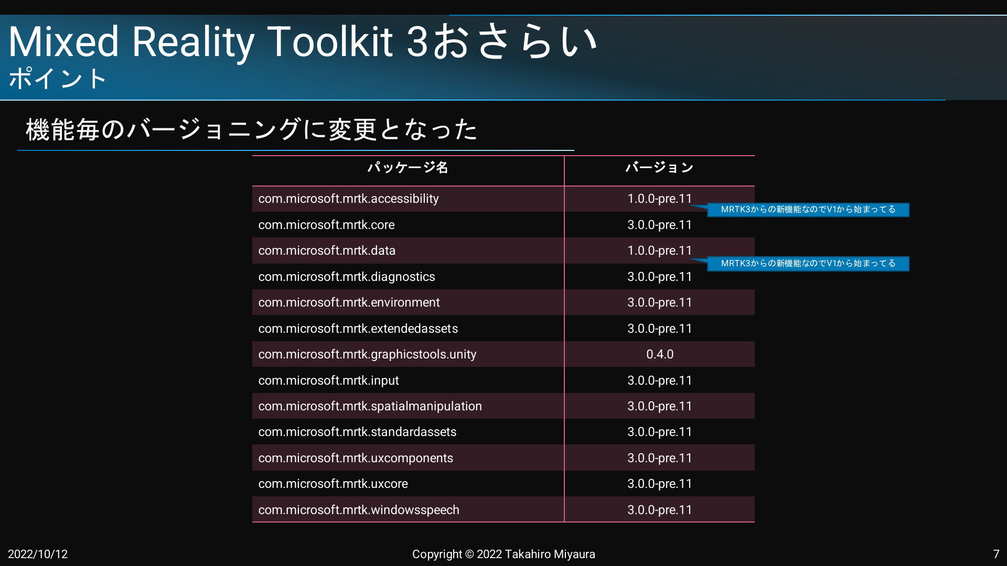Click the com.microsoft.mrtk.data package entry

click(327, 251)
